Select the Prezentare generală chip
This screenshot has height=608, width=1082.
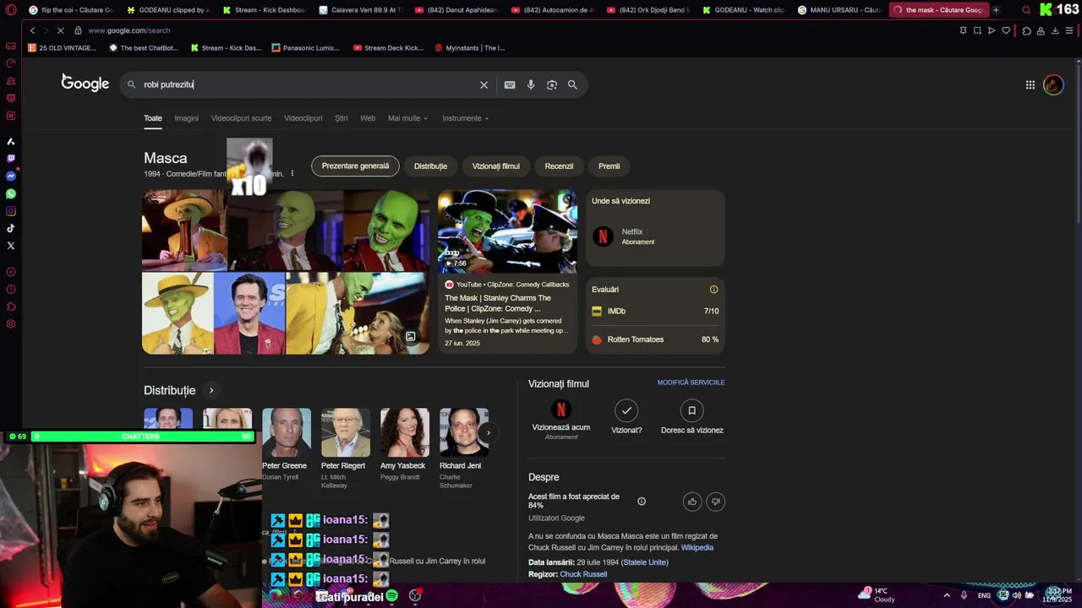[355, 166]
